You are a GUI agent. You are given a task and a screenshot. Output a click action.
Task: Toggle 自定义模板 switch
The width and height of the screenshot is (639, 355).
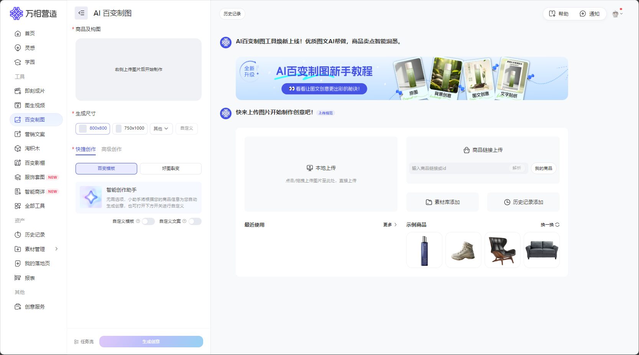click(x=148, y=222)
